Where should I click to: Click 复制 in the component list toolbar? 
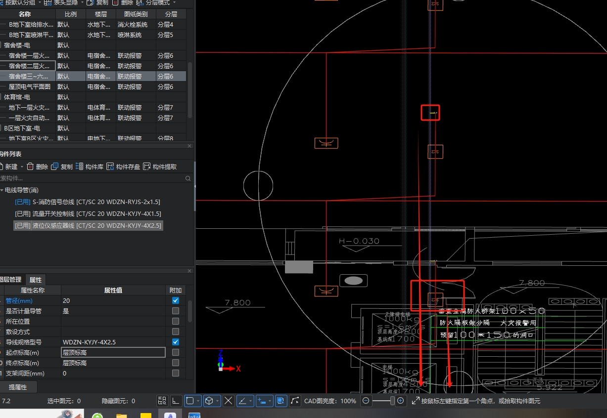pyautogui.click(x=62, y=167)
